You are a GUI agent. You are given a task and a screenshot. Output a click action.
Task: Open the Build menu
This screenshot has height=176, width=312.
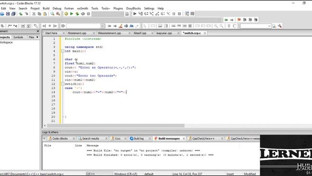pos(46,8)
